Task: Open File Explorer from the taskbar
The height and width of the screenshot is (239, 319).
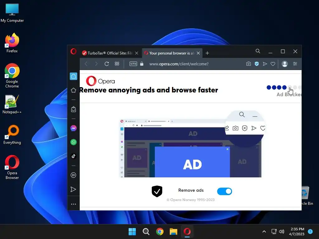Action: coord(174,232)
